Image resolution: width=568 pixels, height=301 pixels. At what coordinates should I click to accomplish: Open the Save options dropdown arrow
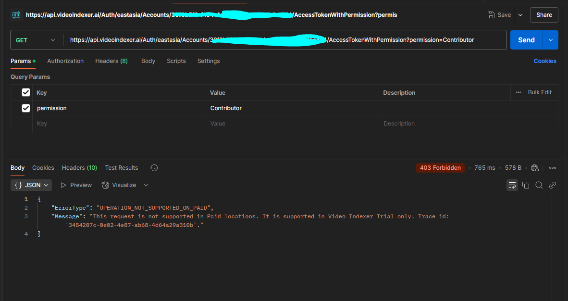tap(520, 15)
